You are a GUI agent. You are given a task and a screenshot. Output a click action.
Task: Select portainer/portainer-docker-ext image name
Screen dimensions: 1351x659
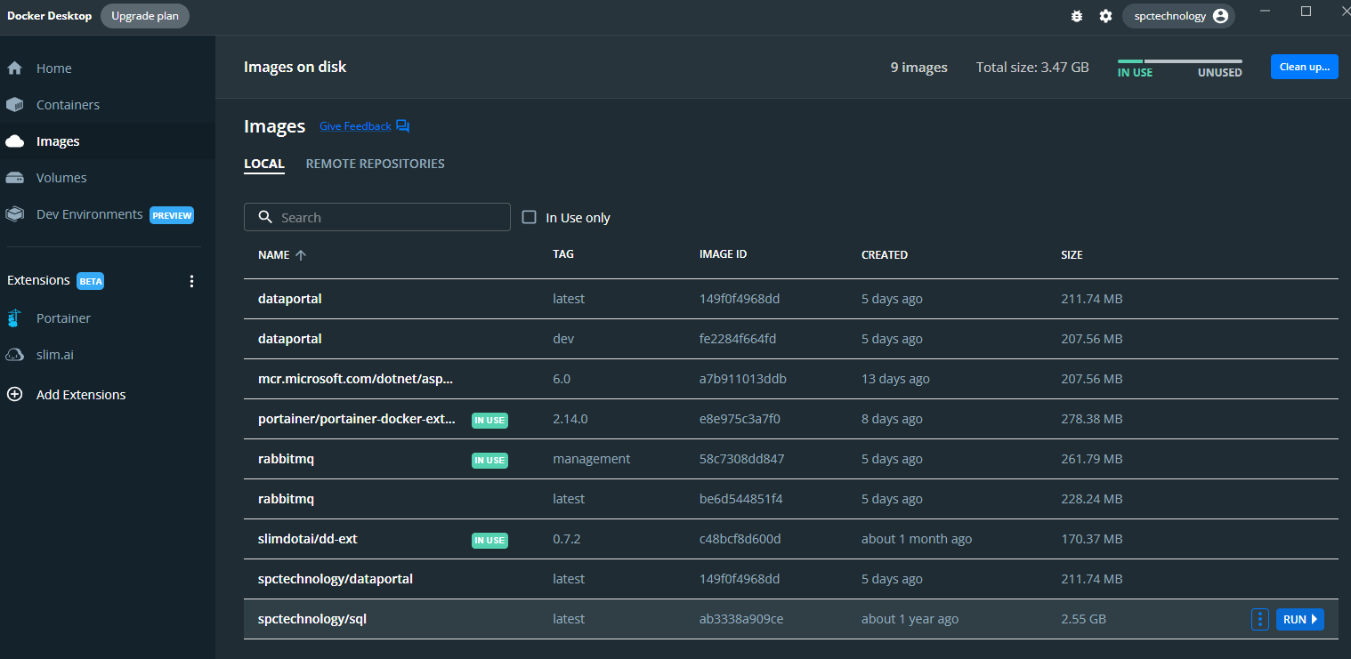coord(357,419)
